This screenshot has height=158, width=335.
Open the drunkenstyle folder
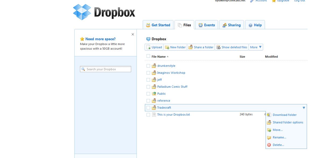166,66
